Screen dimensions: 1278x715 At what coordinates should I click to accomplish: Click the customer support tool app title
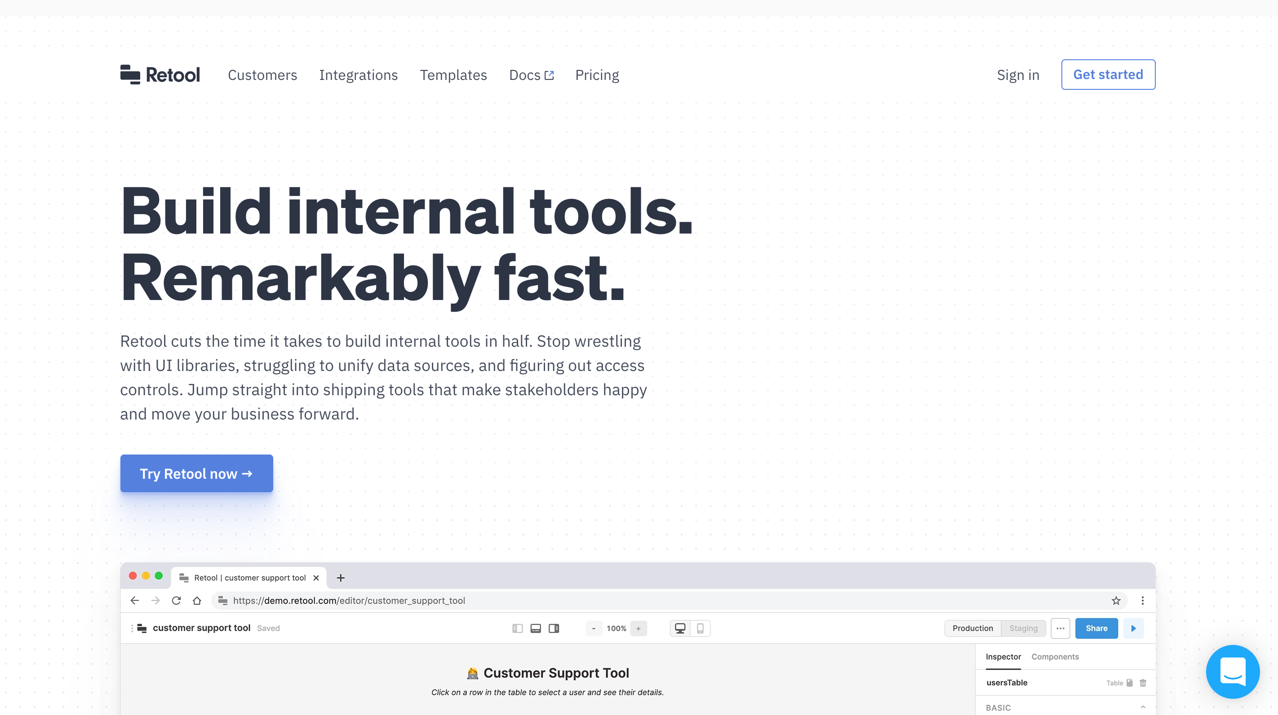pyautogui.click(x=201, y=628)
